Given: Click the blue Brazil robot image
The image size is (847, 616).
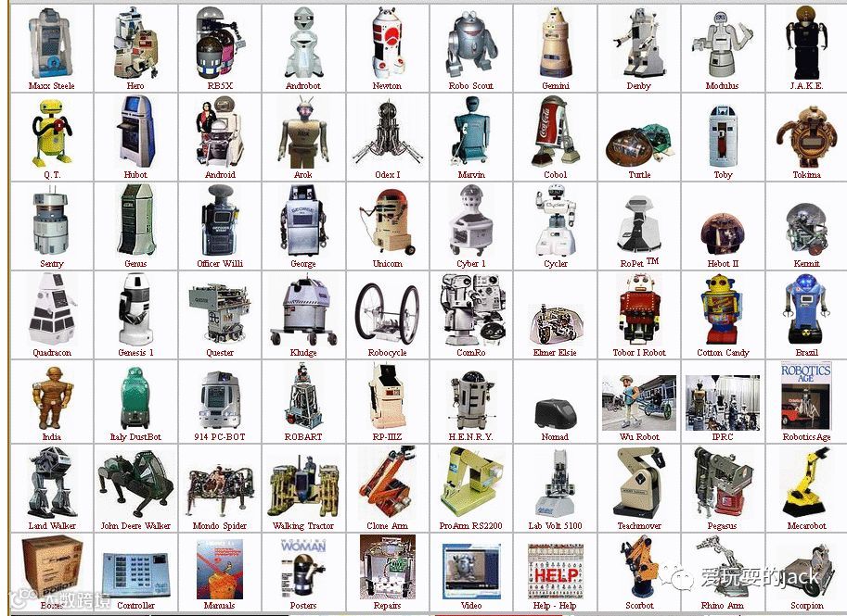Looking at the screenshot, I should click(806, 309).
